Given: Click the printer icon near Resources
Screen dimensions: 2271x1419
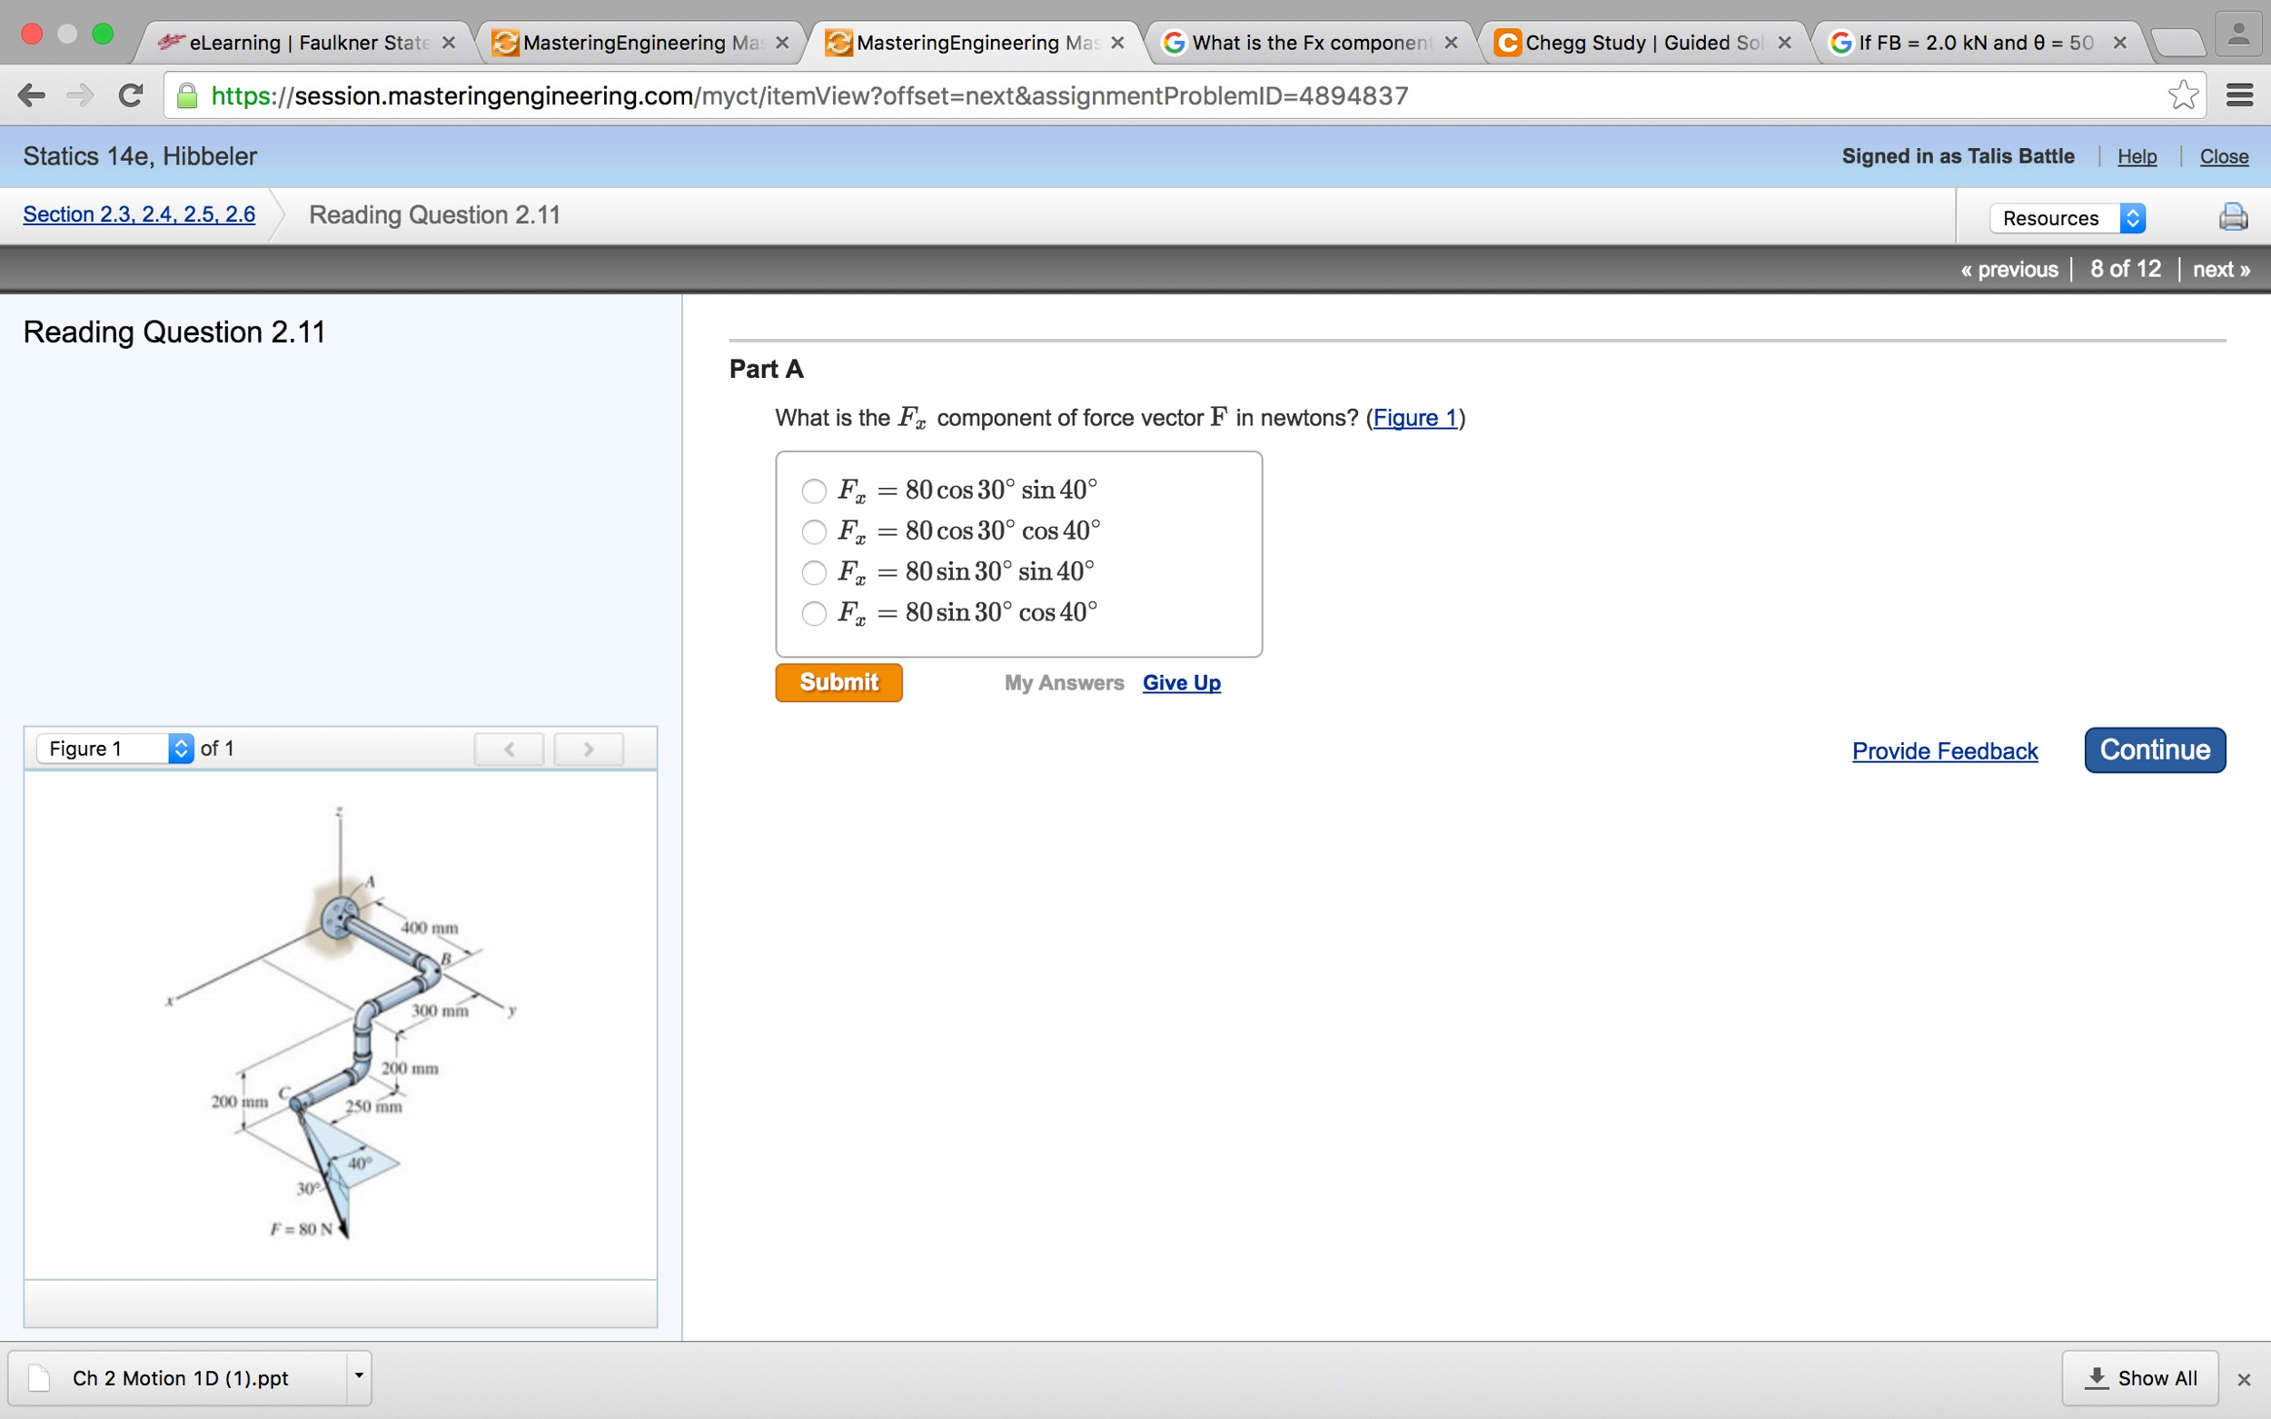Looking at the screenshot, I should pos(2234,217).
